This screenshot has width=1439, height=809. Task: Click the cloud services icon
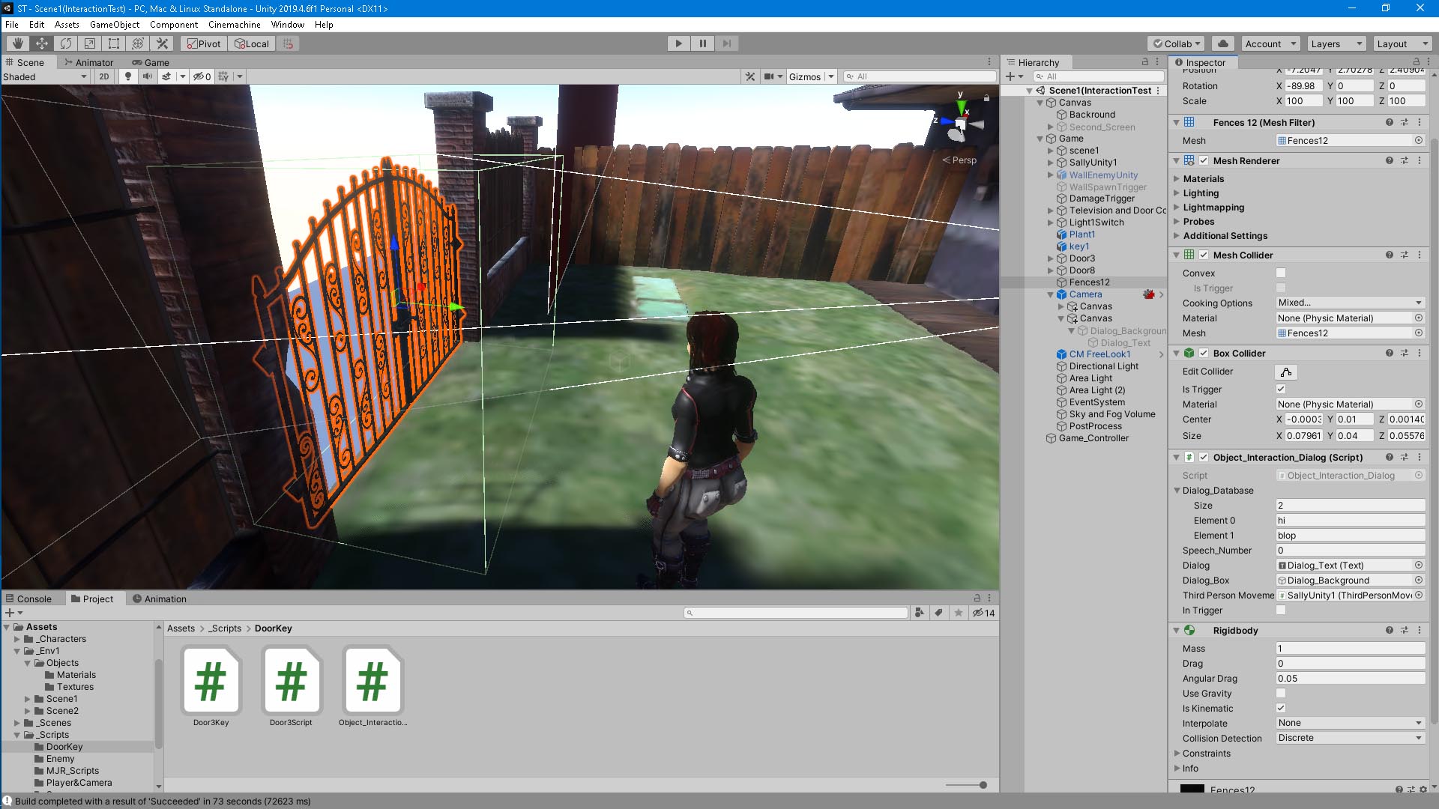tap(1222, 43)
